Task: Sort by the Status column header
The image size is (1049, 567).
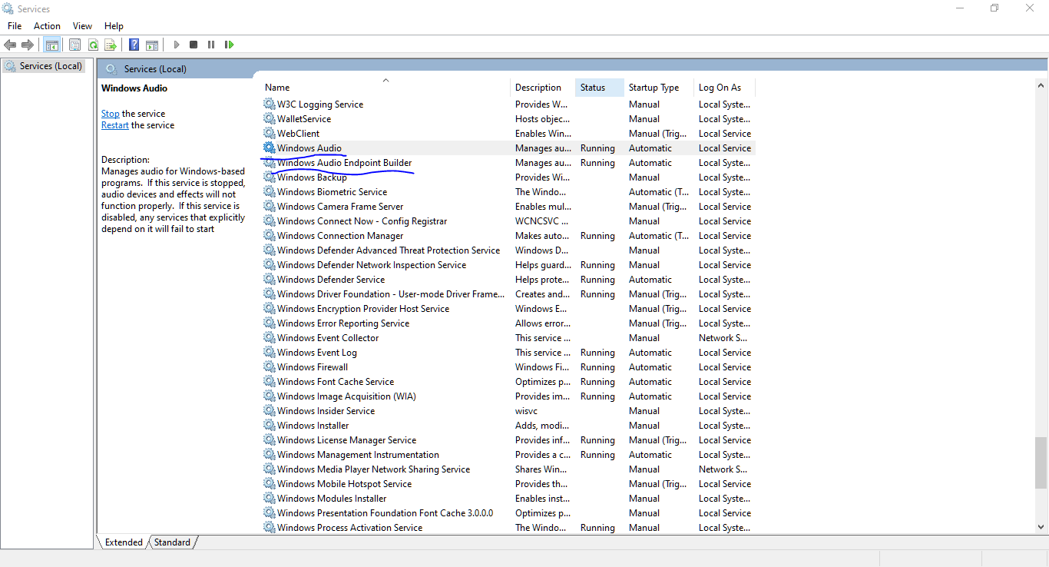Action: click(x=600, y=88)
